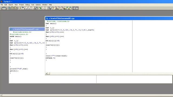
Task: Click left scroll arrow at bottom of main window
Action: pyautogui.click(x=1, y=95)
